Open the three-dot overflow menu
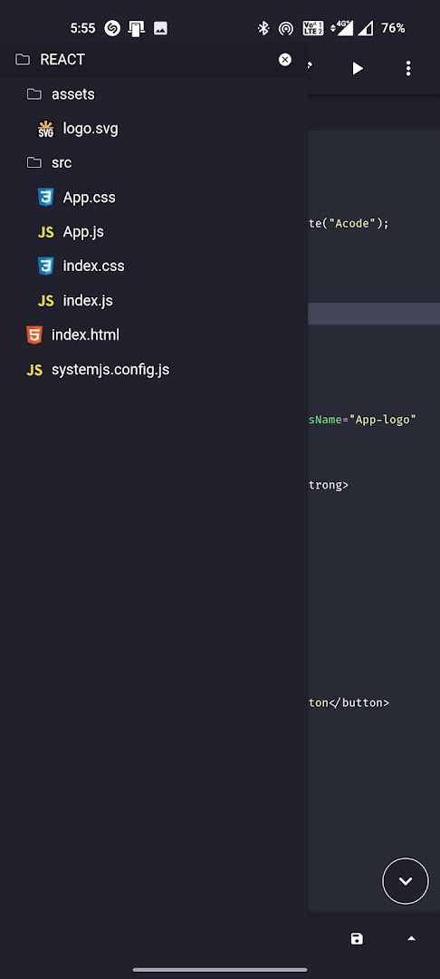This screenshot has width=440, height=979. [408, 68]
